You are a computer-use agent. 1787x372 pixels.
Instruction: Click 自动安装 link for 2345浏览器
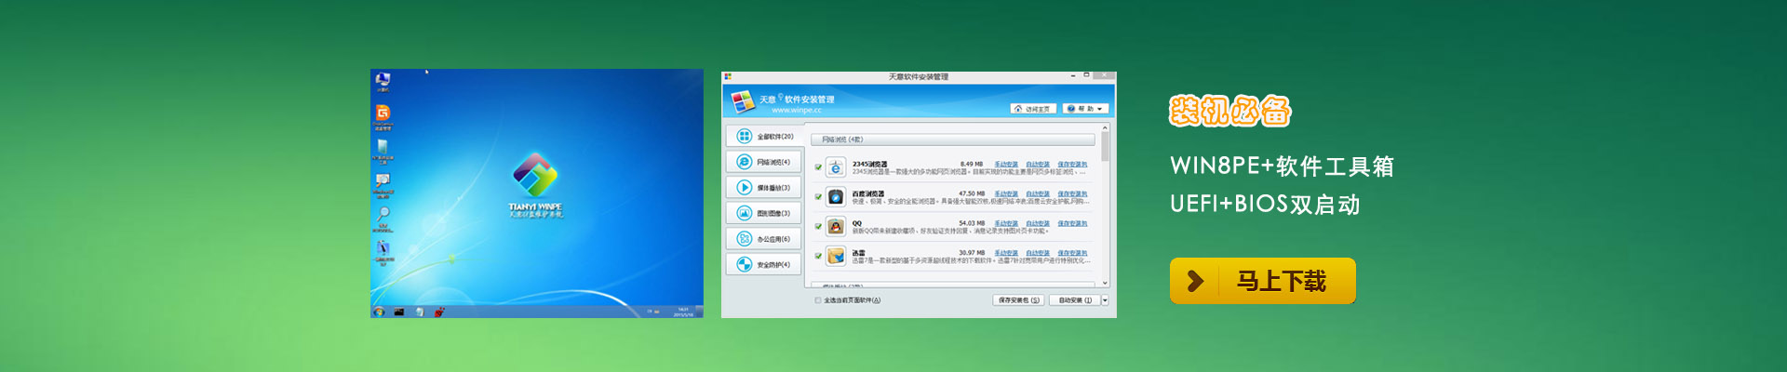coord(1038,165)
